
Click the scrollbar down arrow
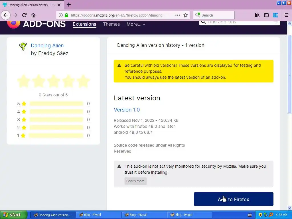[x=289, y=208]
